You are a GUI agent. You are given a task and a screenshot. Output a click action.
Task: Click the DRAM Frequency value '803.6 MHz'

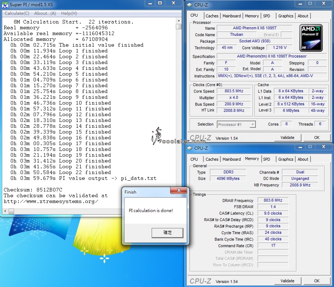[x=273, y=200]
